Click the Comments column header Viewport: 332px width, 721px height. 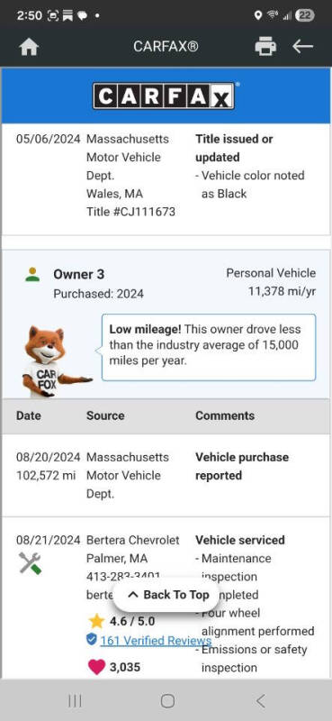(x=225, y=415)
